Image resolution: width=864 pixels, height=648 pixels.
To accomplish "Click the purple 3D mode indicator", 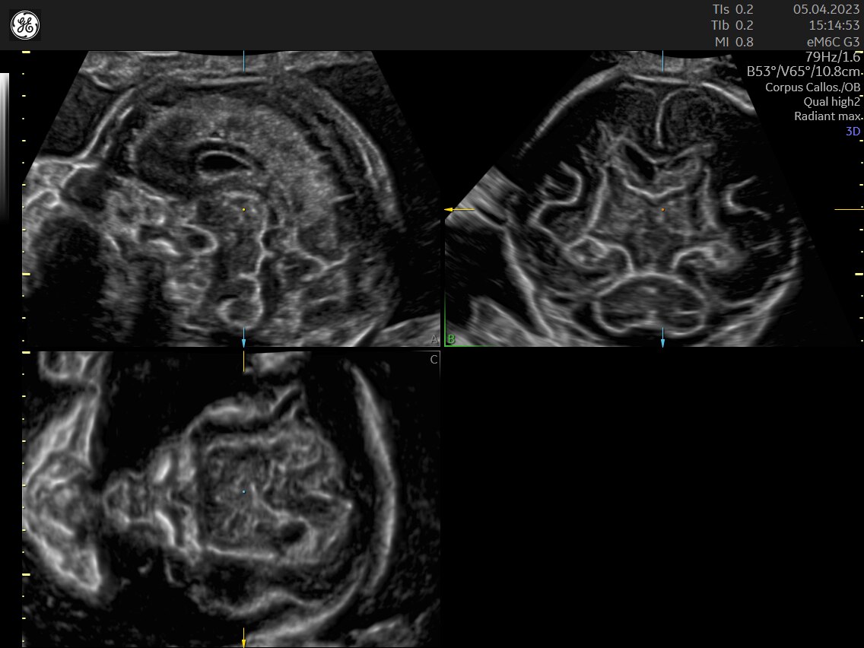I will coord(853,131).
